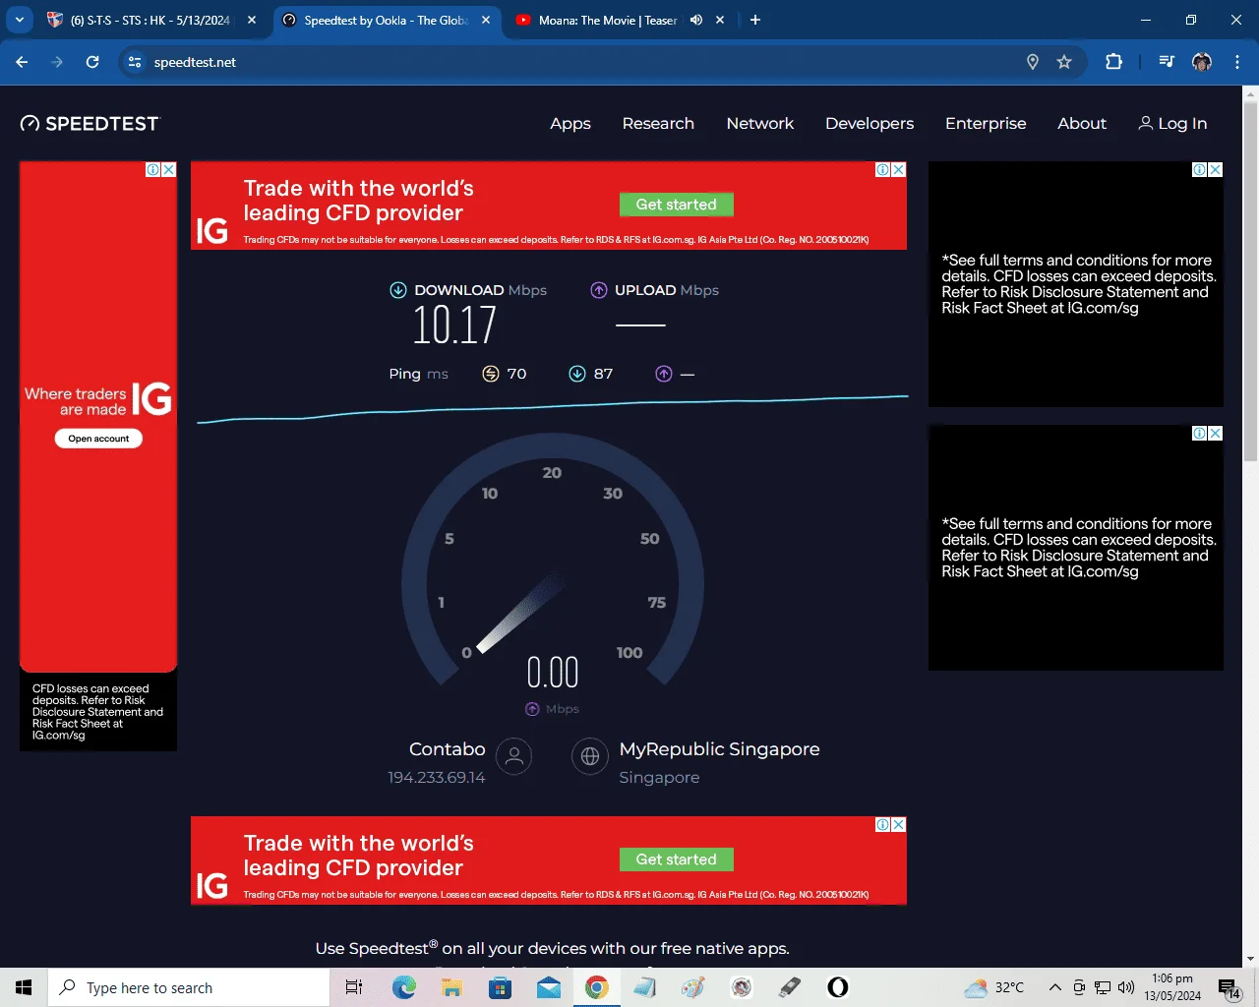This screenshot has height=1007, width=1259.
Task: Go back using the browser back arrow
Action: tap(22, 62)
